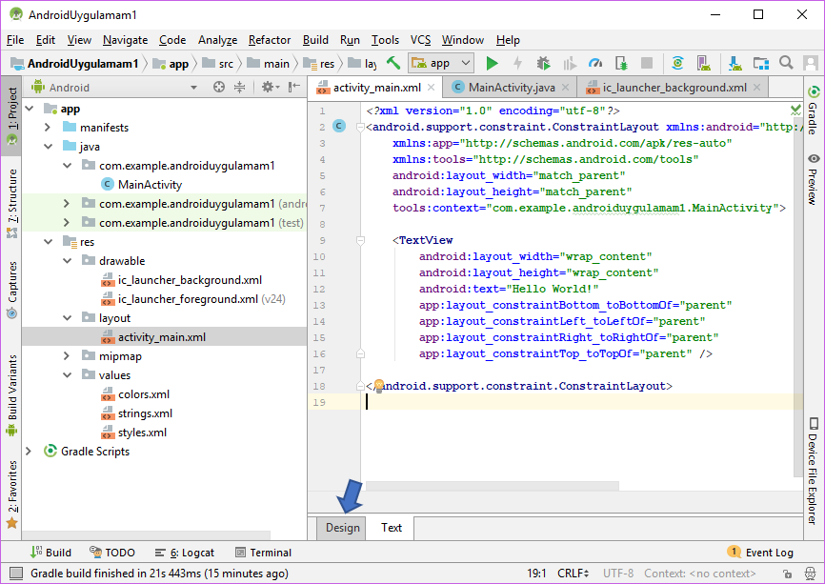
Task: Open the Refactor menu
Action: (x=270, y=40)
